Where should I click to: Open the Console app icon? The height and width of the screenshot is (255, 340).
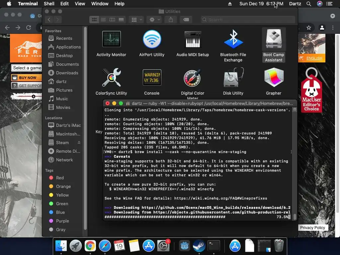(x=152, y=77)
